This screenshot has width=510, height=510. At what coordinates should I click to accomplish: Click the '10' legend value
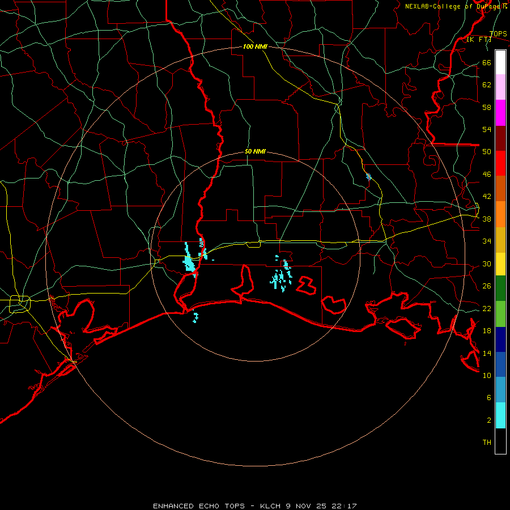487,375
